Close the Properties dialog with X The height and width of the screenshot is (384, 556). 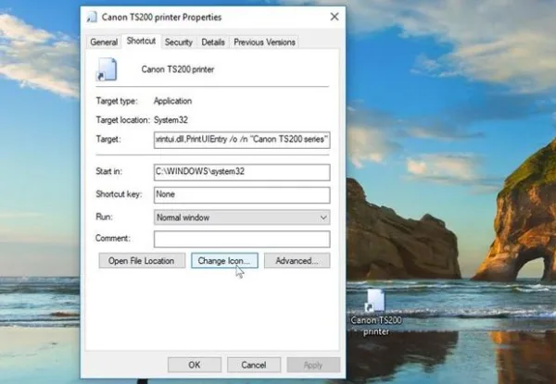[x=335, y=17]
